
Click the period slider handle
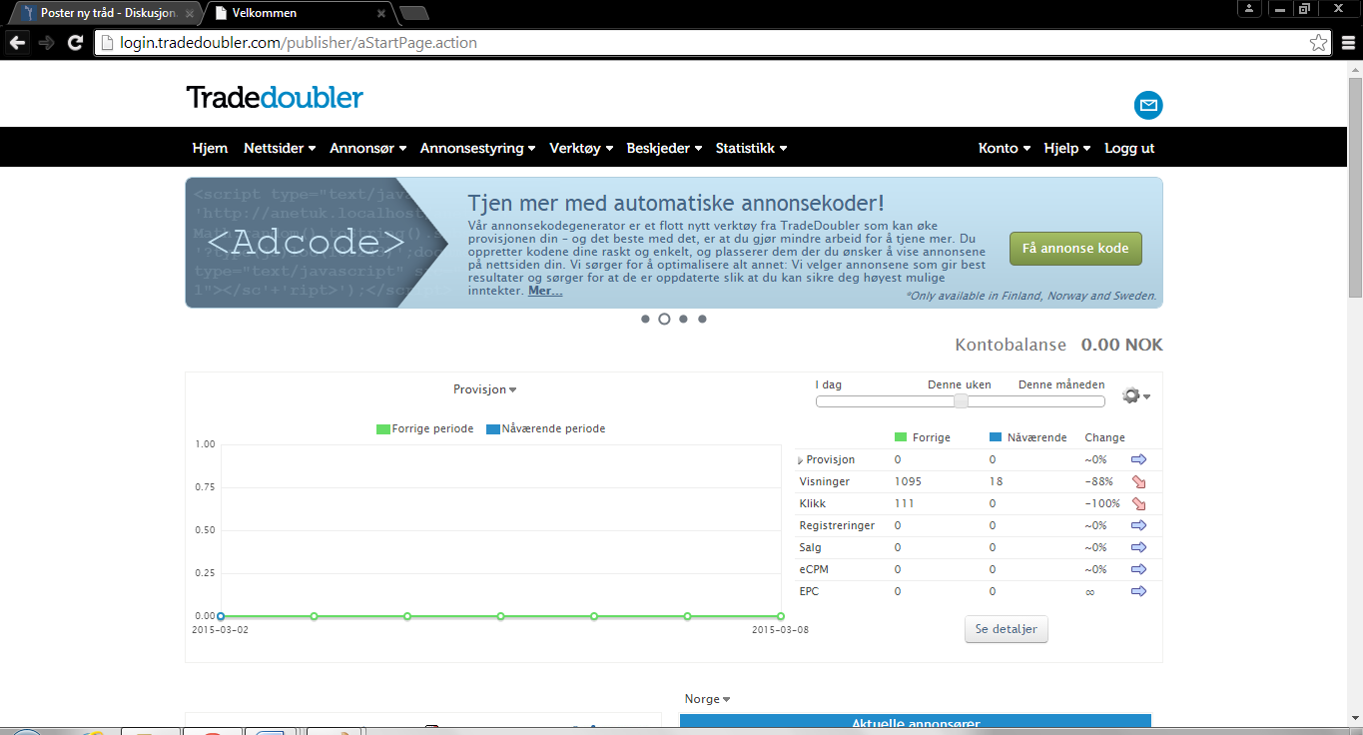pos(961,401)
